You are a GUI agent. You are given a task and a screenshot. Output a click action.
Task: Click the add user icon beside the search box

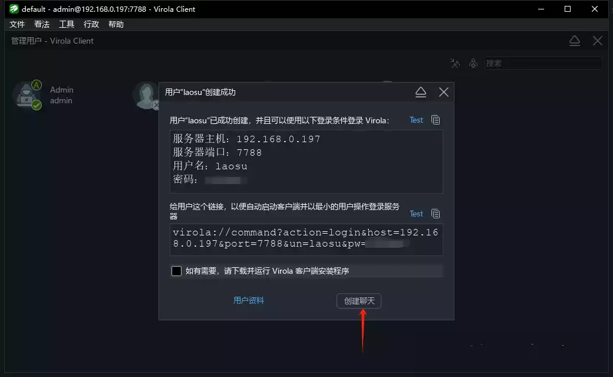pyautogui.click(x=454, y=63)
